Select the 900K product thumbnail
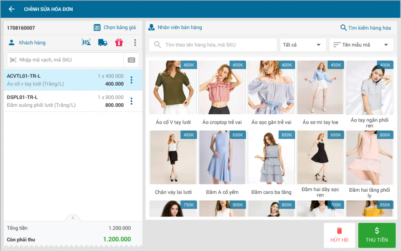Screen dimensions: 401x251 click(222, 209)
